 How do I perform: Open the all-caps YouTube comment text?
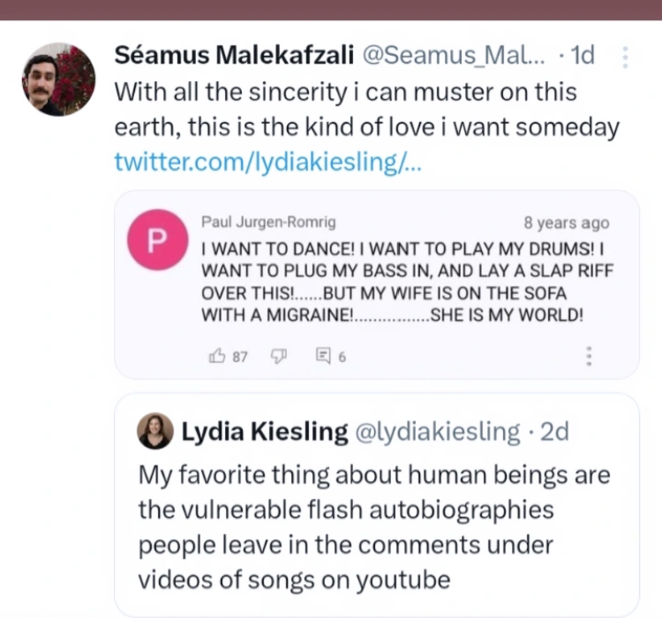[x=395, y=280]
